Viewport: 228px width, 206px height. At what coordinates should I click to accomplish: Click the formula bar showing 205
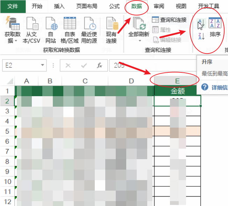click(x=153, y=65)
